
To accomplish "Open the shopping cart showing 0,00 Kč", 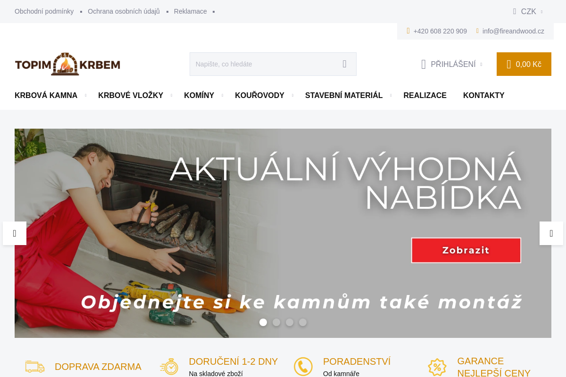I will pos(524,64).
